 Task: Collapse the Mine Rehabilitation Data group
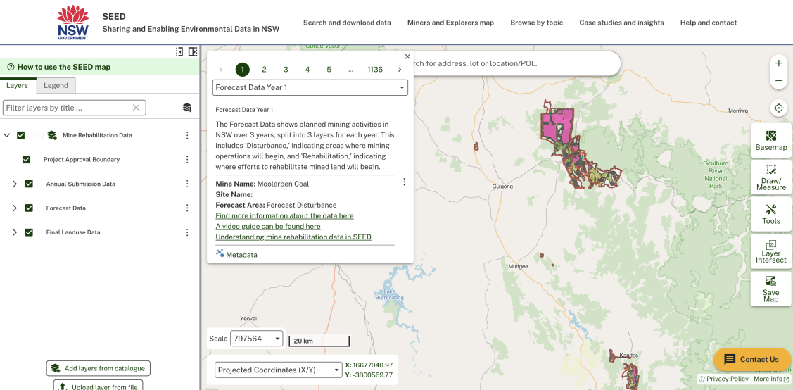(6, 135)
